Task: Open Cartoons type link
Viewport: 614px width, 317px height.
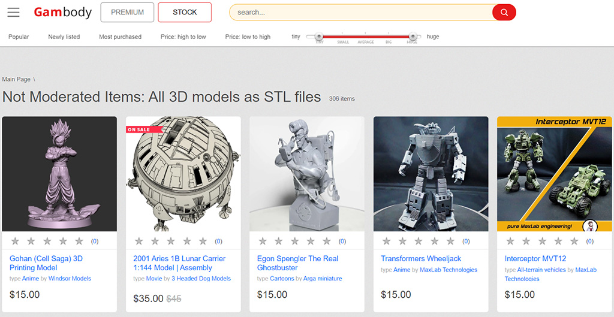Action: [282, 279]
